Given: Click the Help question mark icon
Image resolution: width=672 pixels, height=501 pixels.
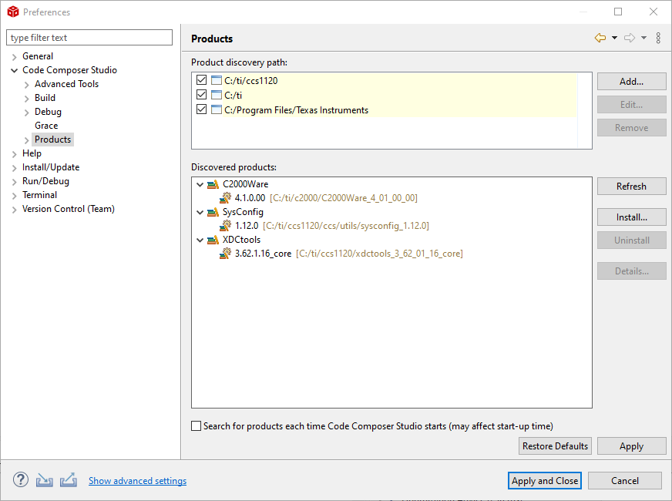Looking at the screenshot, I should 20,480.
